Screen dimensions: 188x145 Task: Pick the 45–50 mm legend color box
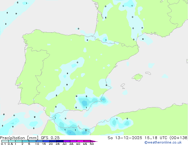[x=87, y=141]
